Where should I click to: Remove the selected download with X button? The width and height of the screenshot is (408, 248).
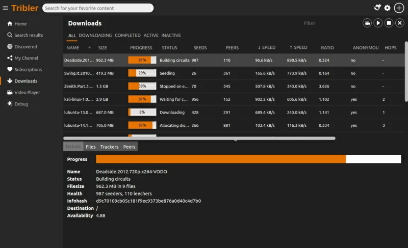point(400,23)
